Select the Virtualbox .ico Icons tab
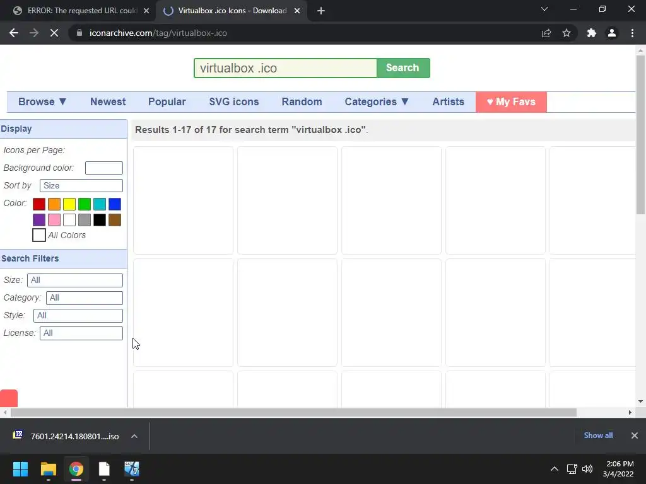The height and width of the screenshot is (484, 646). 232,11
